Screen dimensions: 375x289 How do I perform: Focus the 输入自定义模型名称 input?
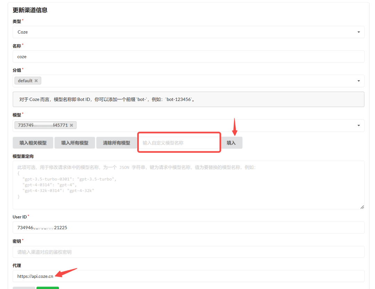coord(179,143)
